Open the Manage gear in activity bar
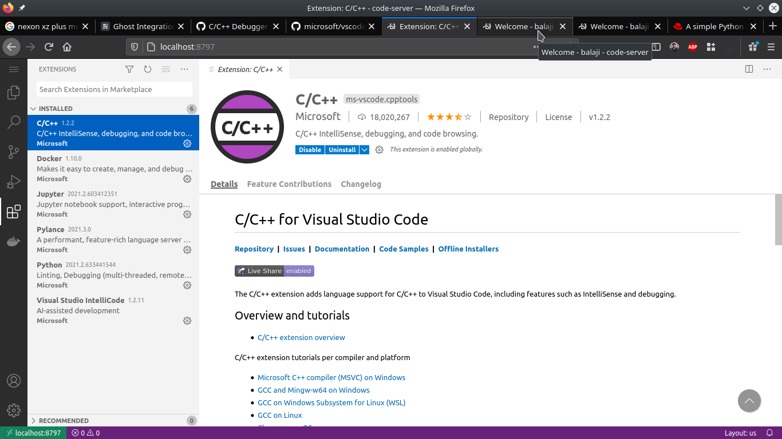This screenshot has width=782, height=439. (x=14, y=410)
